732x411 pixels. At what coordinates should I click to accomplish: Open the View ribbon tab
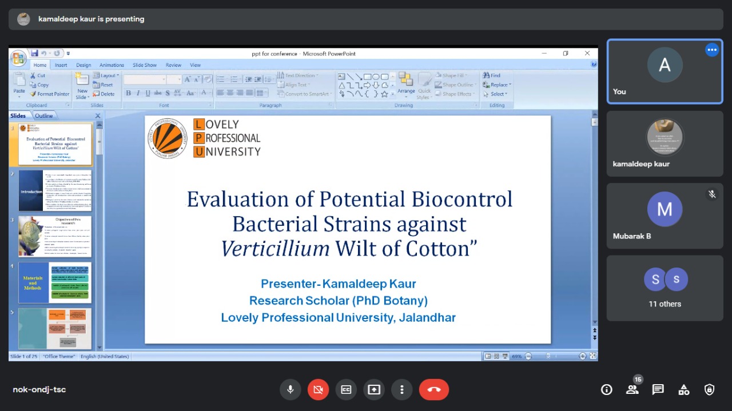coord(195,65)
